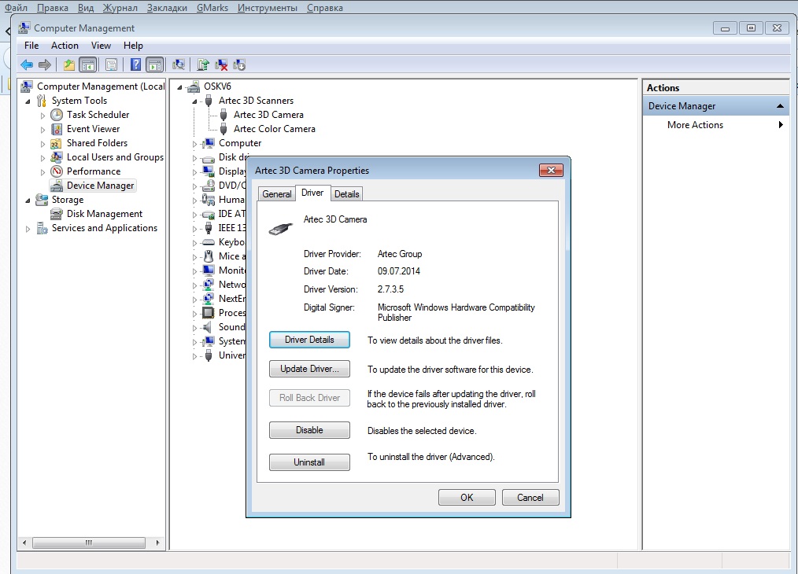This screenshot has height=574, width=798.
Task: Switch to the Details tab
Action: 346,193
